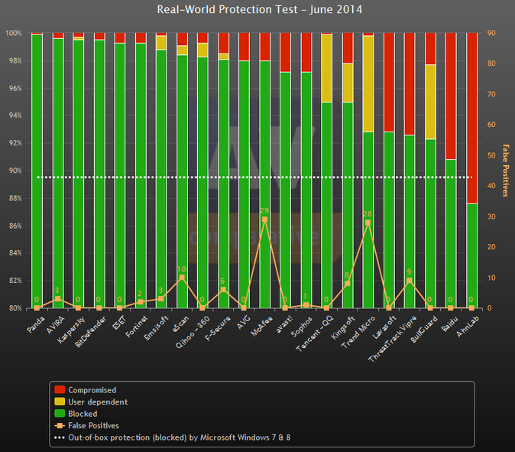The height and width of the screenshot is (452, 515).
Task: Click the AhnLab red compromised bar segment
Action: (x=471, y=119)
